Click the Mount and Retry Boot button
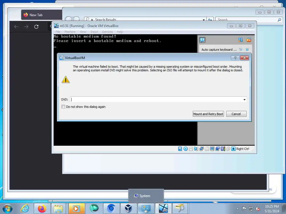The image size is (286, 214). click(208, 114)
